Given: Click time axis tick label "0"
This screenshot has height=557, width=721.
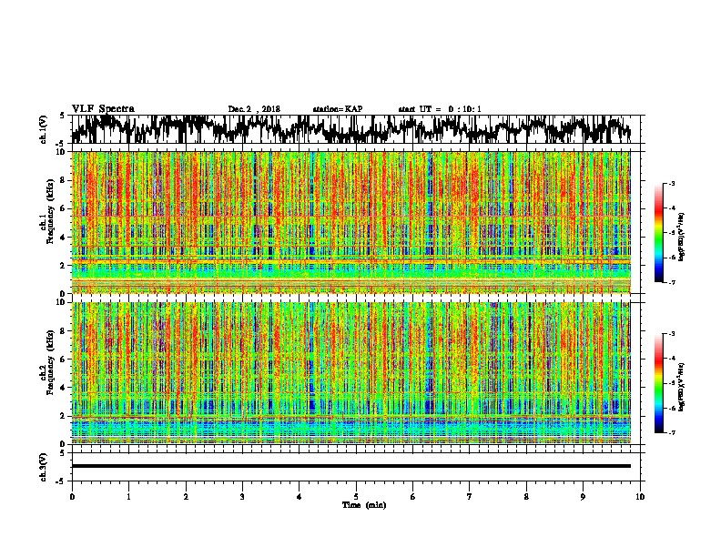Looking at the screenshot, I should coord(72,497).
